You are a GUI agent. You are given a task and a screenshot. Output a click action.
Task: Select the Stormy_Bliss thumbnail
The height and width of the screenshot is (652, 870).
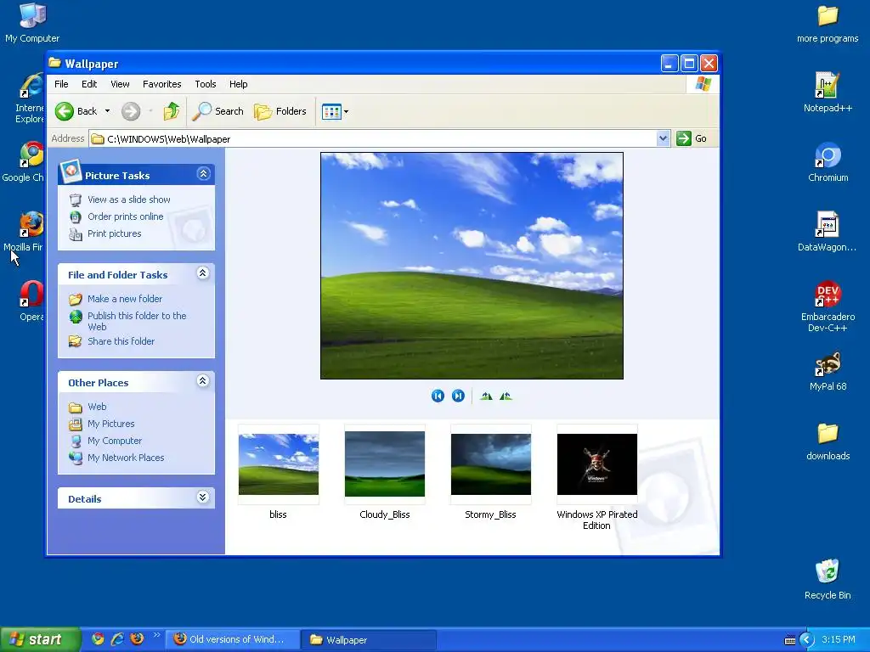coord(491,464)
